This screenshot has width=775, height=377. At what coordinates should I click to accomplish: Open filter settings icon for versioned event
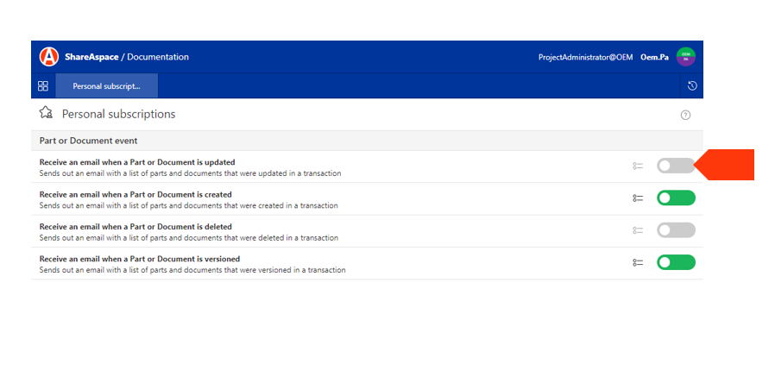click(638, 262)
